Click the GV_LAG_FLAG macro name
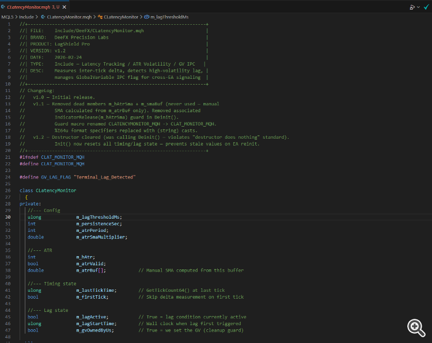 pos(55,177)
